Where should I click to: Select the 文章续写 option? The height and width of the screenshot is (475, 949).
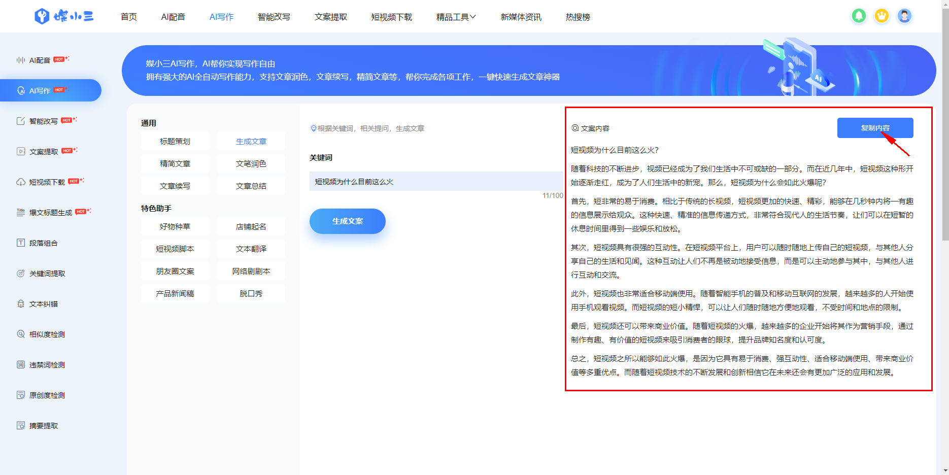point(175,186)
